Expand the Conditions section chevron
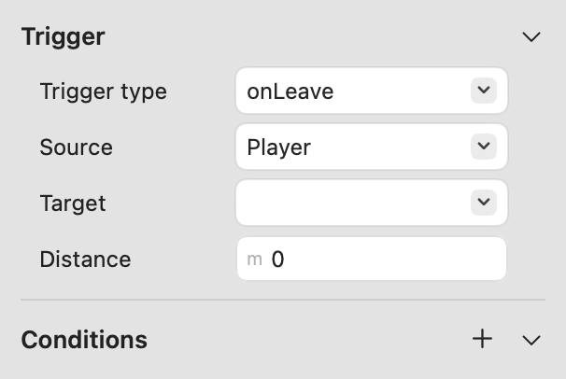 531,340
